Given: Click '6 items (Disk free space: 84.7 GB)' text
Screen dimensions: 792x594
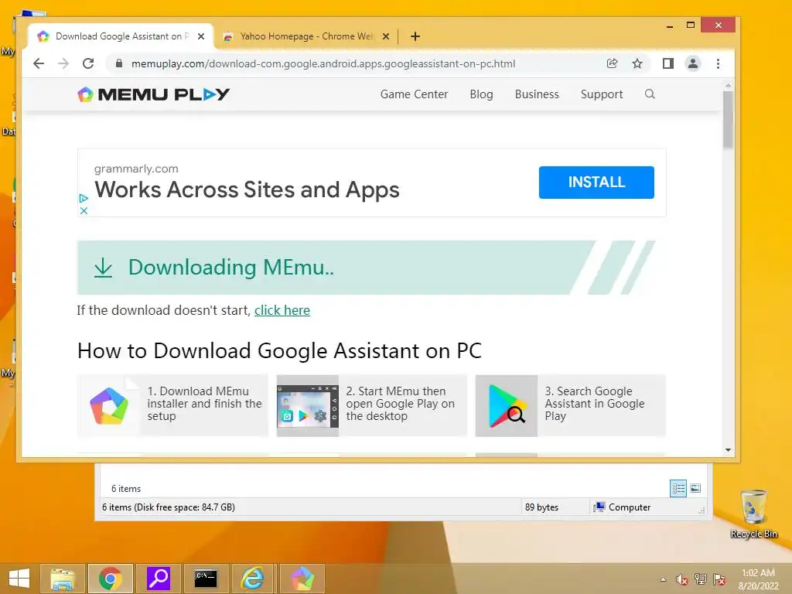Looking at the screenshot, I should pos(168,507).
